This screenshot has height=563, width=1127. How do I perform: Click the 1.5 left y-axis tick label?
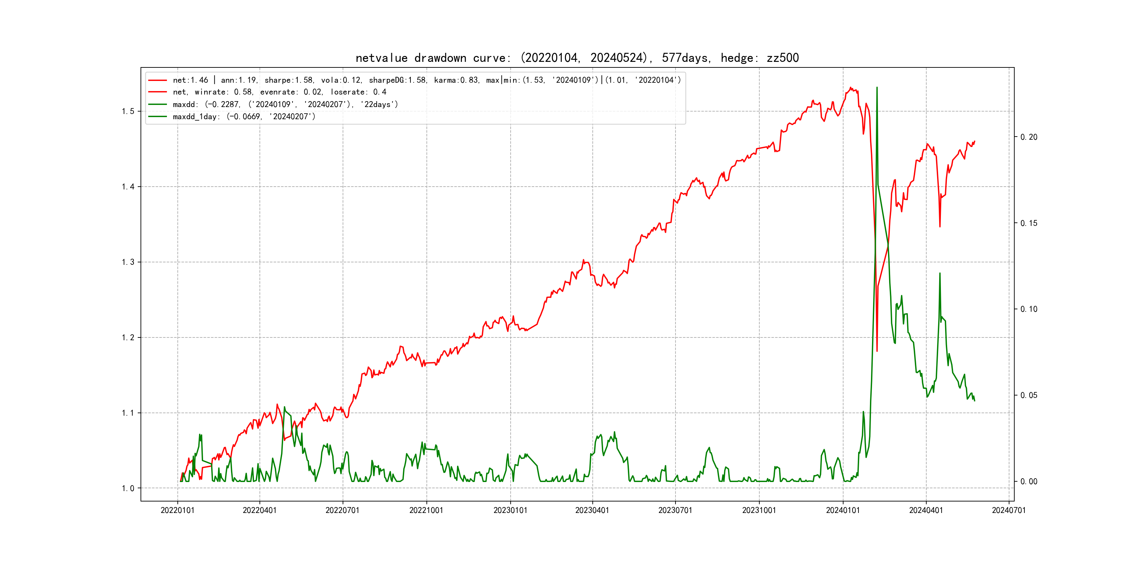[128, 112]
